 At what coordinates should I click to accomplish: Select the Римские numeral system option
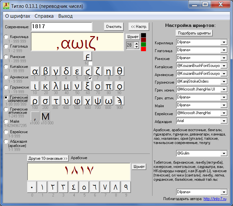tap(6, 57)
